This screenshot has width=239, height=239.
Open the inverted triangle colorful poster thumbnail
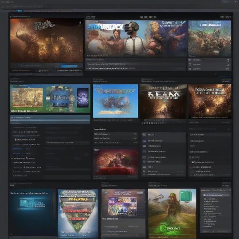78,214
